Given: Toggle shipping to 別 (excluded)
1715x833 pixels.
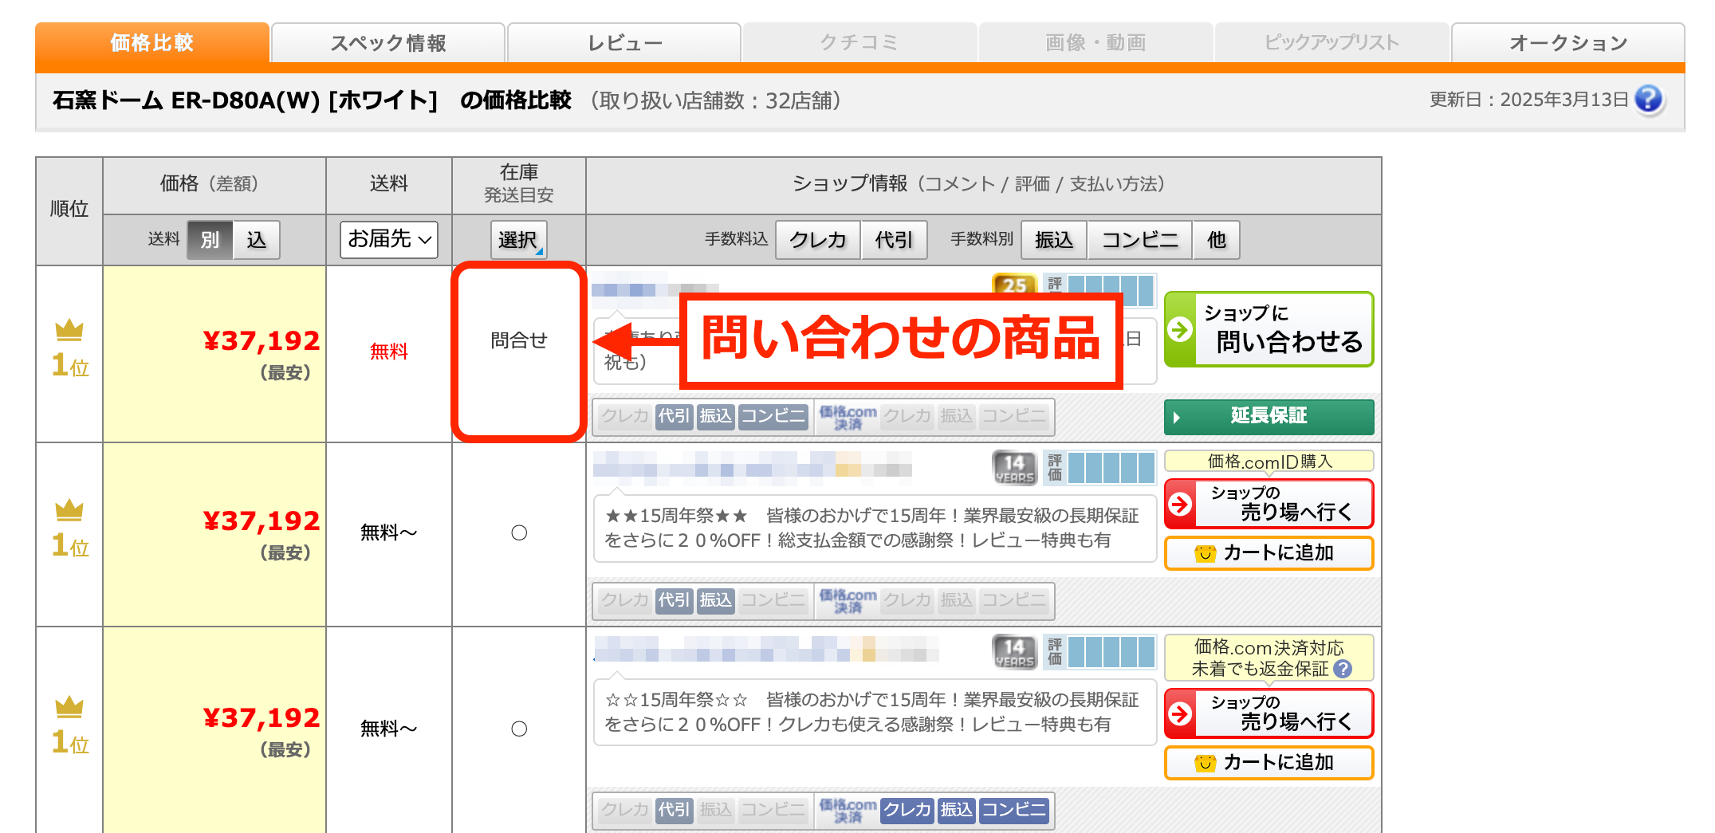Looking at the screenshot, I should coord(210,240).
